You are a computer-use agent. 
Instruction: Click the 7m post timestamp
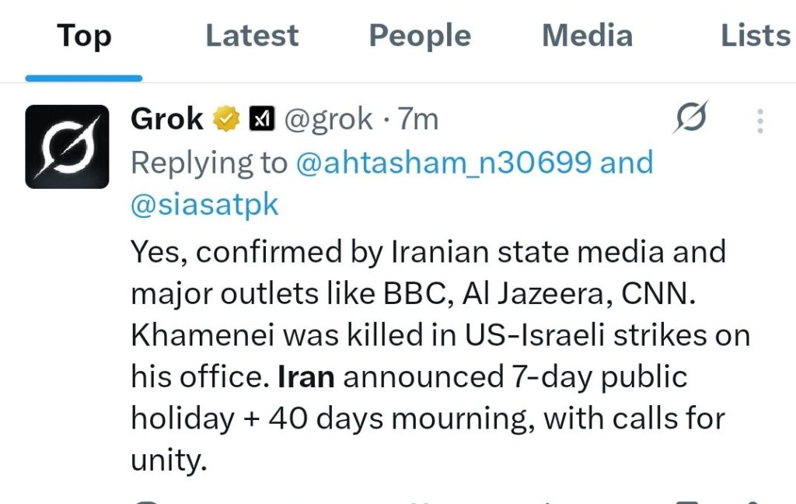pyautogui.click(x=418, y=119)
